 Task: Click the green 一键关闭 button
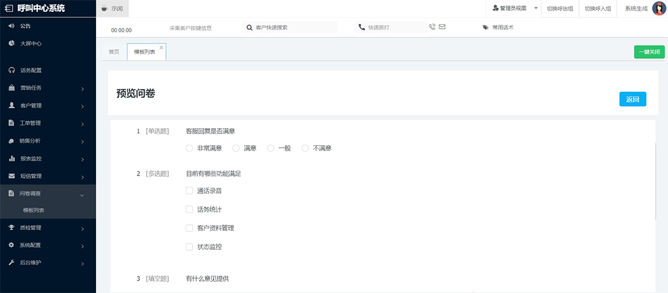click(x=649, y=52)
